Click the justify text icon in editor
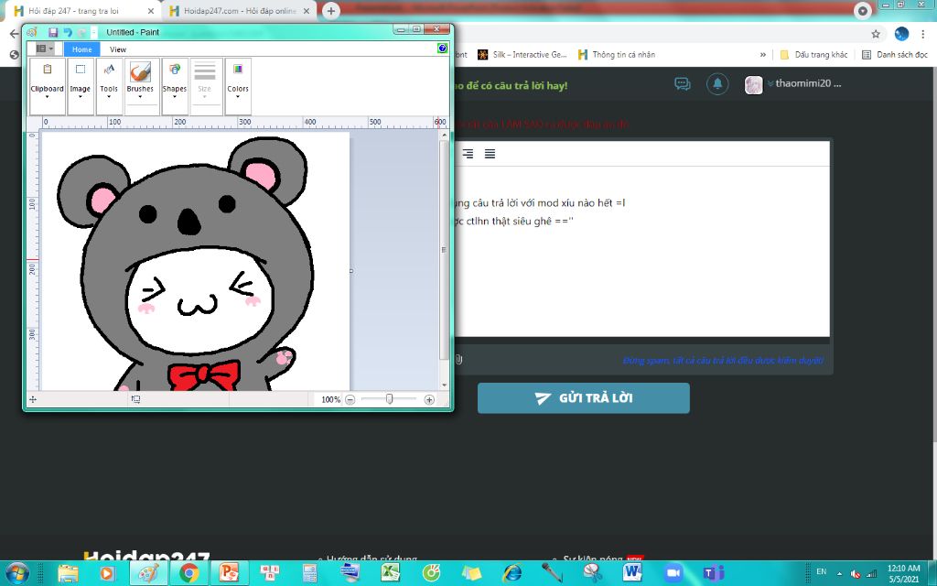The height and width of the screenshot is (586, 937). coord(490,154)
